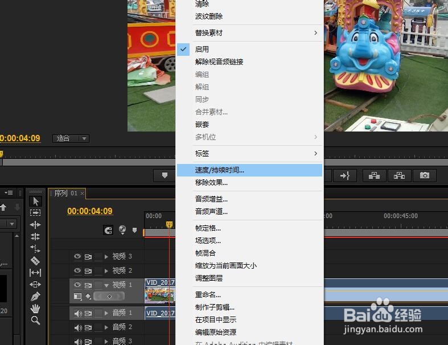Select the Pen tool
This screenshot has width=448, height=345.
[x=35, y=297]
